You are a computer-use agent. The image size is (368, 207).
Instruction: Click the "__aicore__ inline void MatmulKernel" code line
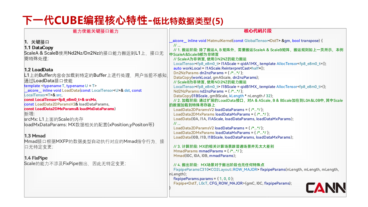pos(246,41)
